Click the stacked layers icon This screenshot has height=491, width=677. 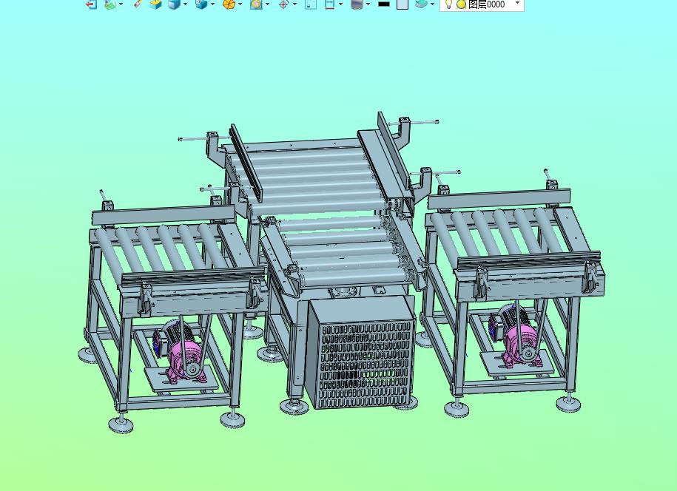422,4
